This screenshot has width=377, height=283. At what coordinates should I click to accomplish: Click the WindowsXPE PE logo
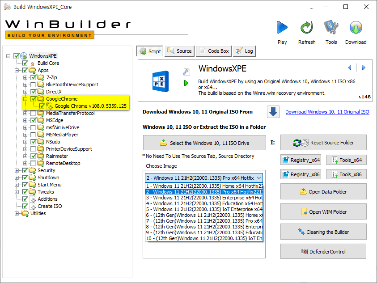pyautogui.click(x=161, y=81)
